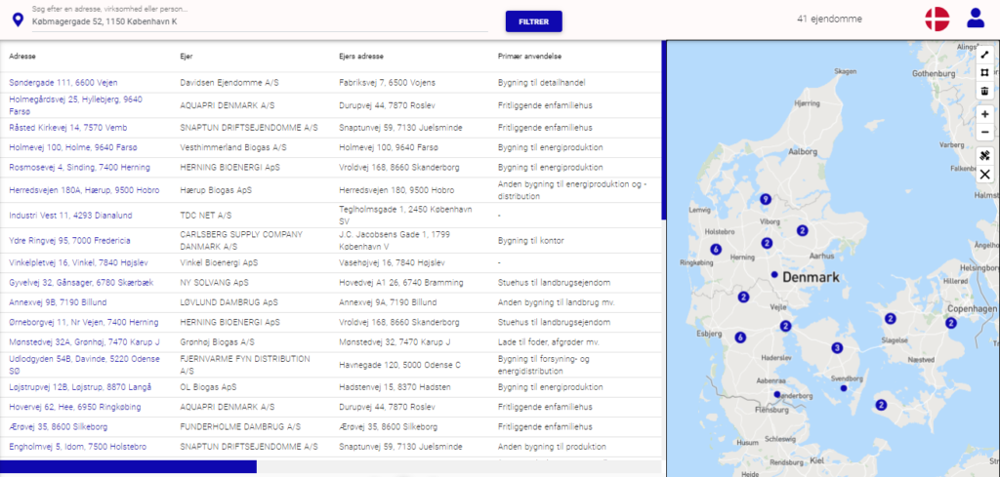Toggle satellite view on the map
The height and width of the screenshot is (477, 1000).
point(985,156)
